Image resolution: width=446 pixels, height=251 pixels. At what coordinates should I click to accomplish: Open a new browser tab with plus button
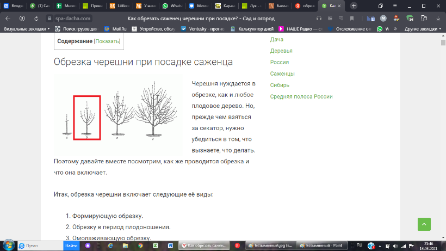(354, 6)
